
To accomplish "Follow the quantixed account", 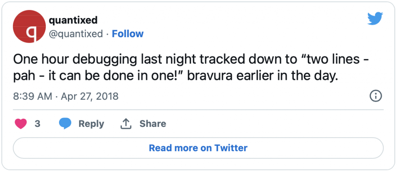I will tap(127, 34).
